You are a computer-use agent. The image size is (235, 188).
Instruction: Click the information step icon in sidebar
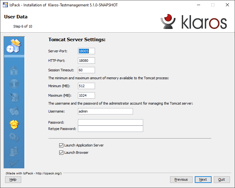(x=14, y=84)
